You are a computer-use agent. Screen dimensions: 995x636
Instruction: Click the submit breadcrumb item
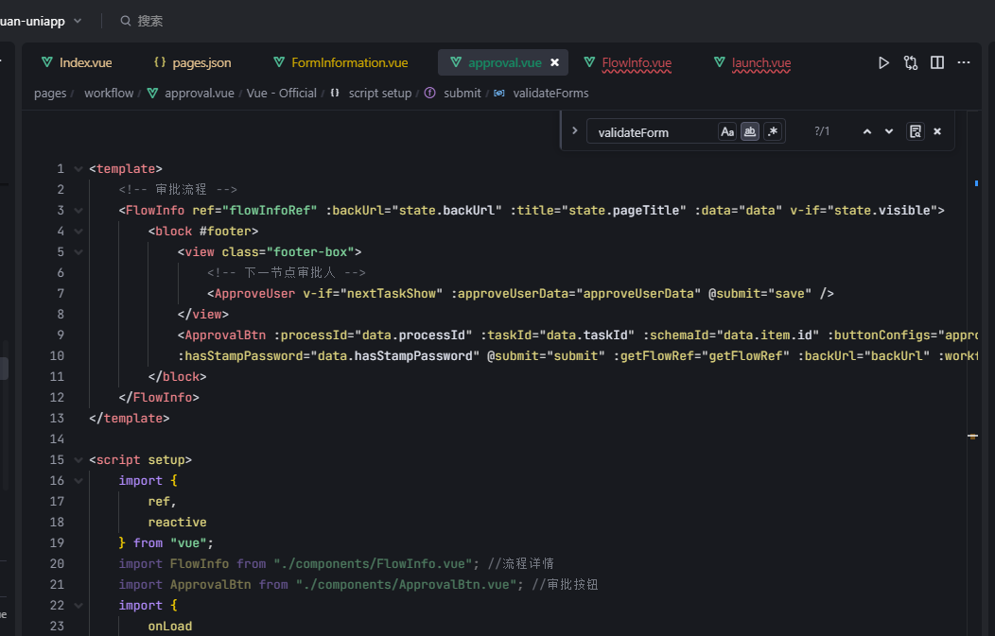(462, 93)
